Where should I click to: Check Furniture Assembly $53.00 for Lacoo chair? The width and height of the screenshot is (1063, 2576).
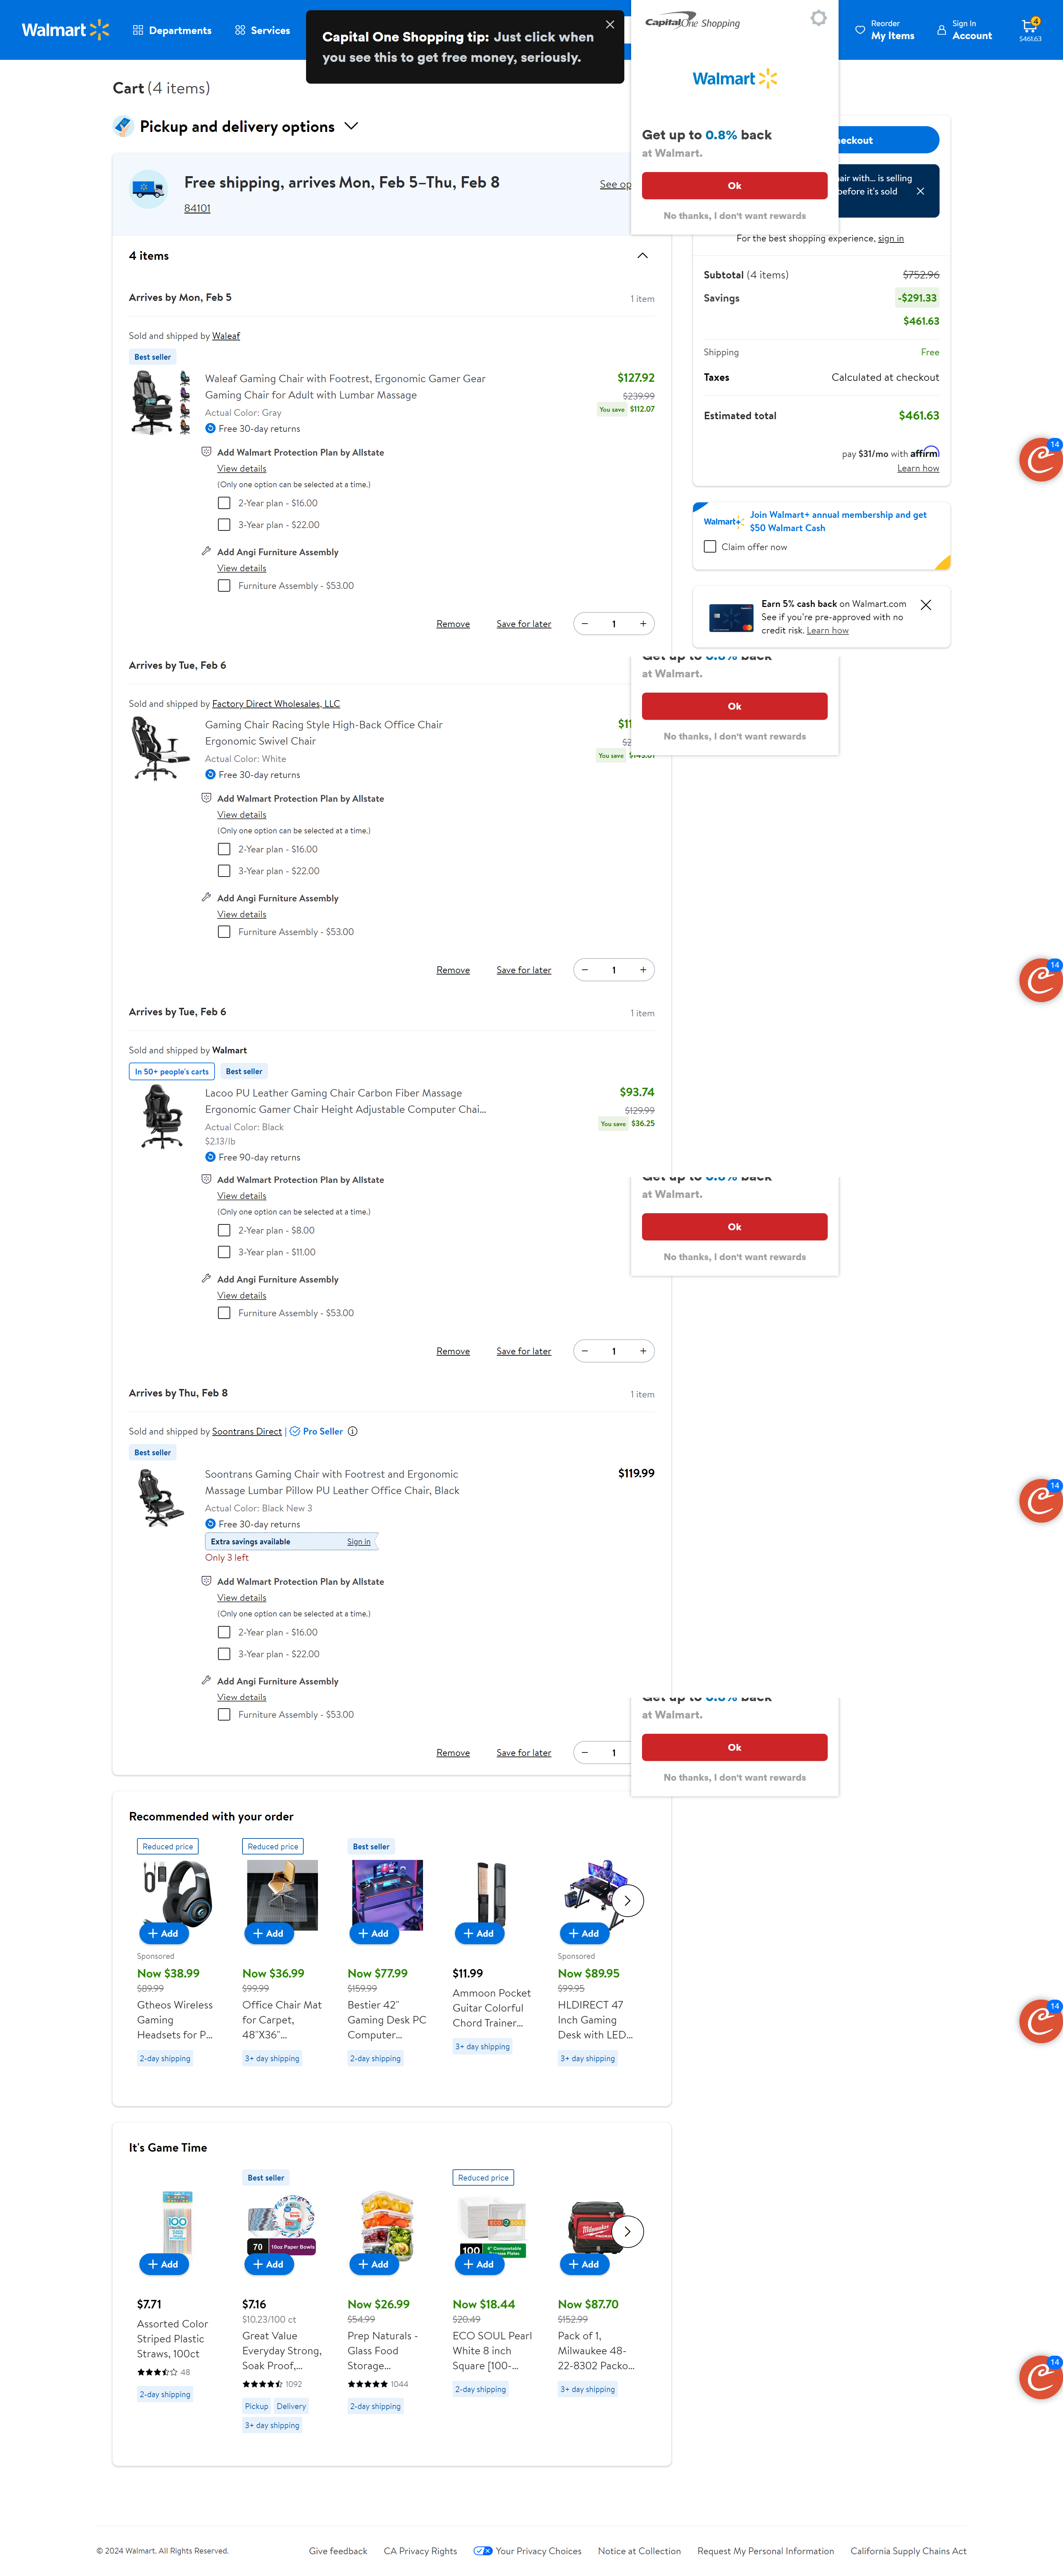coord(224,1313)
